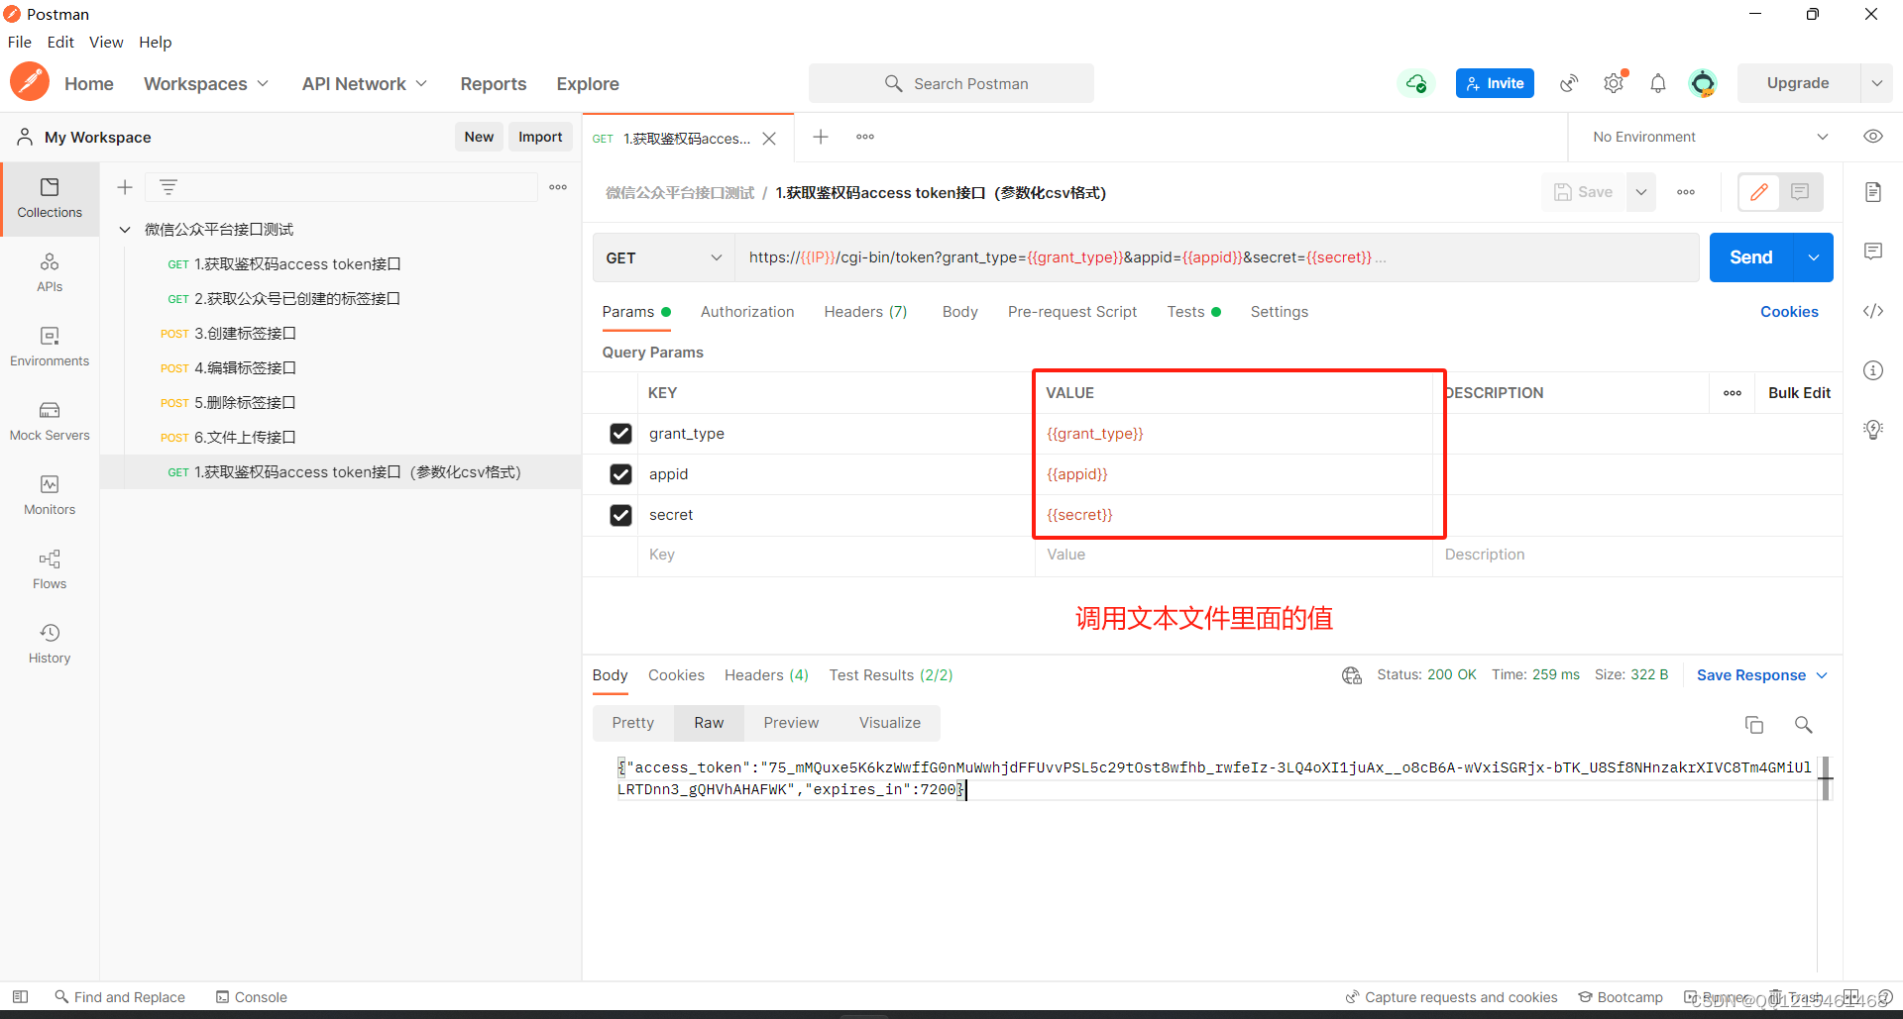Click the network globe icon near Status
Screen dimensions: 1903x1019
coord(1352,675)
